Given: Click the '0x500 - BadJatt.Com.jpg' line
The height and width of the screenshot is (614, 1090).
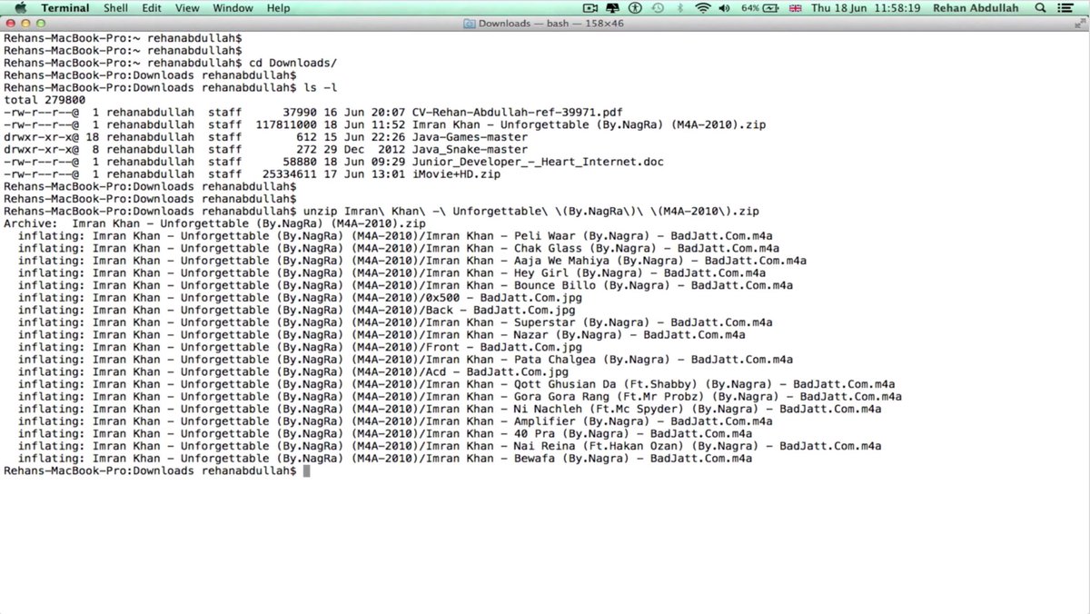Looking at the screenshot, I should [300, 297].
